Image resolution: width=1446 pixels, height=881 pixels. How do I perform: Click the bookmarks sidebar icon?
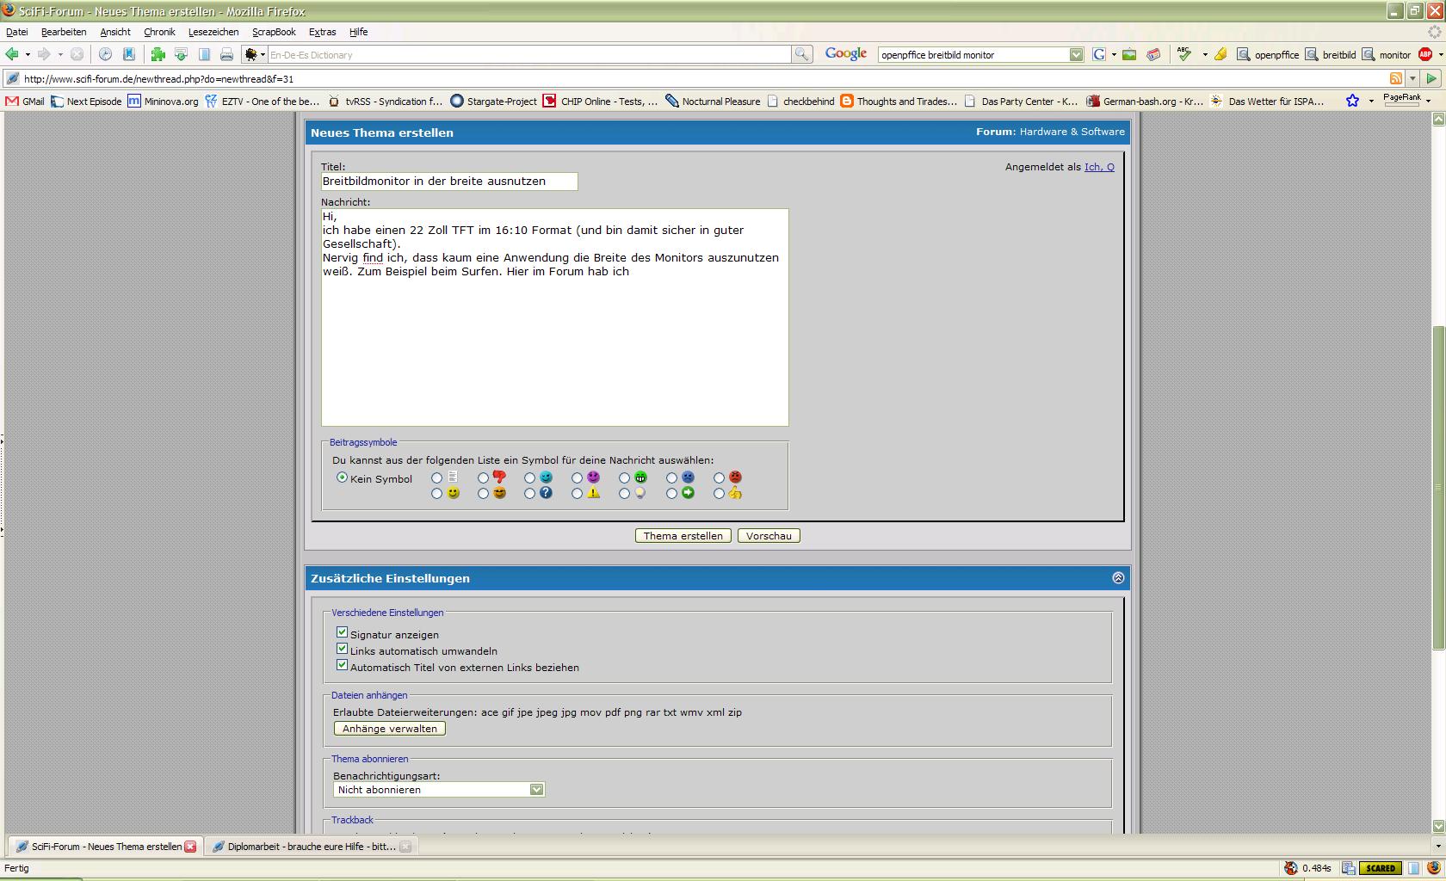tap(129, 54)
